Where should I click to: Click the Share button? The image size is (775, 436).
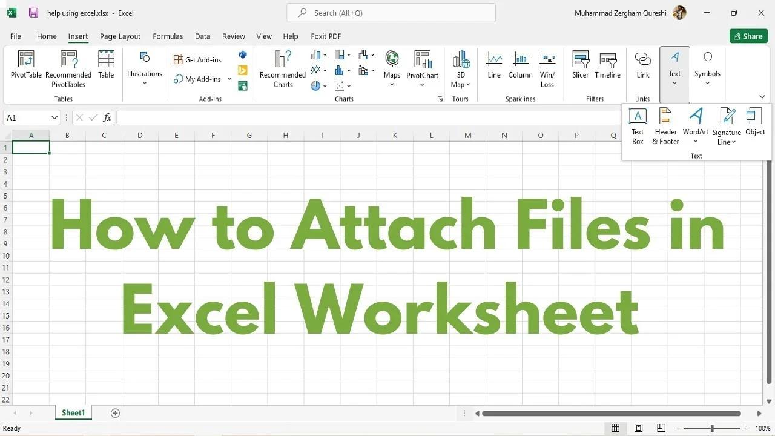click(x=748, y=36)
